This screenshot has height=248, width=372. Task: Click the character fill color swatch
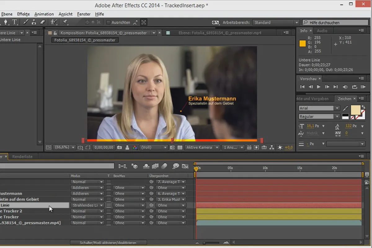355,110
